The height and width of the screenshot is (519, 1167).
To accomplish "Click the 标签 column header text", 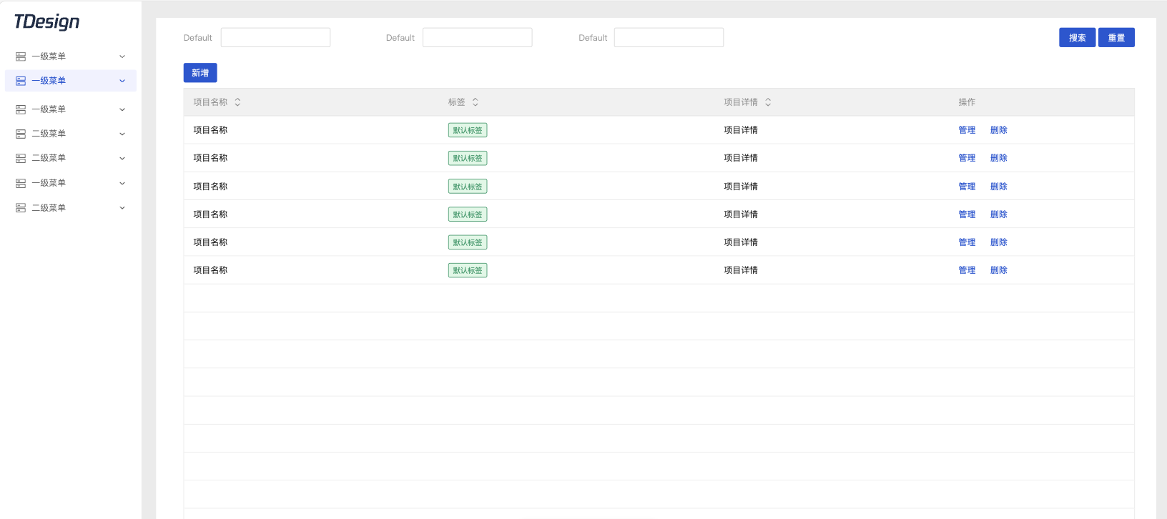I will click(x=457, y=102).
